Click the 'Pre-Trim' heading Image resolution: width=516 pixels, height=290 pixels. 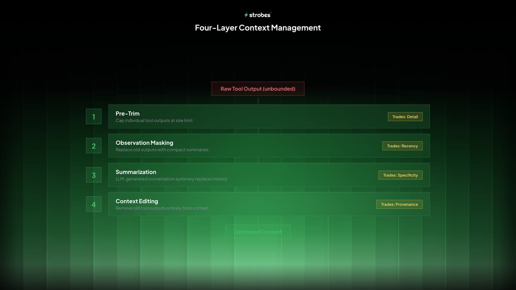(128, 113)
